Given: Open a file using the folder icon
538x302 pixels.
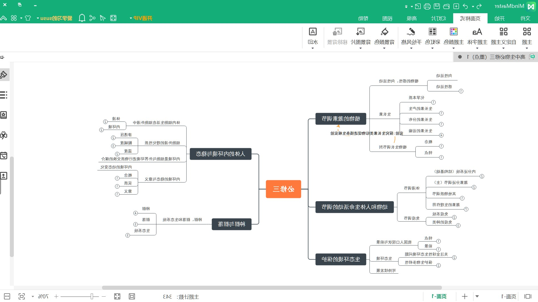Looking at the screenshot, I should click(446, 6).
